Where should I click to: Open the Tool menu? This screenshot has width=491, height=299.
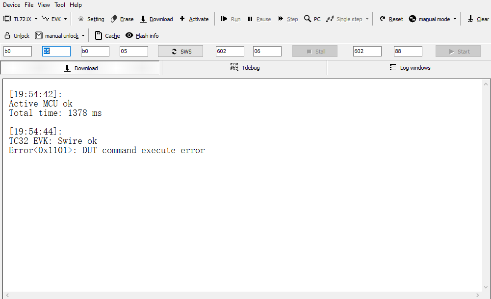point(60,4)
